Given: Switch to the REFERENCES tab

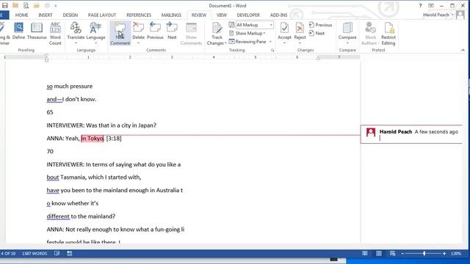Looking at the screenshot, I should (139, 15).
